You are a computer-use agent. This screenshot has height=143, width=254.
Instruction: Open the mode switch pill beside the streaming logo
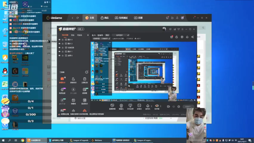coord(81,29)
